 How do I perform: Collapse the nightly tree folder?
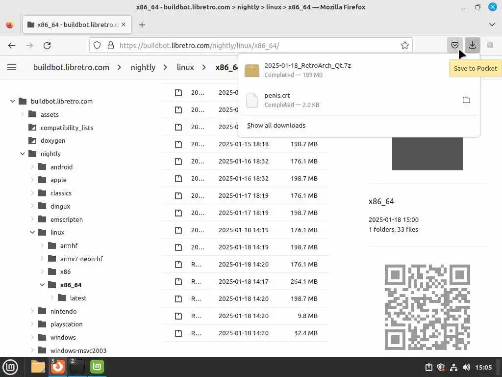(x=23, y=154)
